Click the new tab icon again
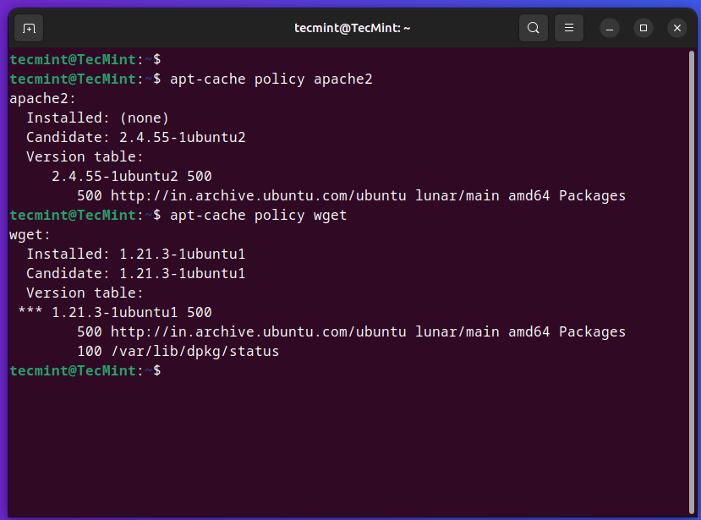This screenshot has width=701, height=520. (x=28, y=28)
